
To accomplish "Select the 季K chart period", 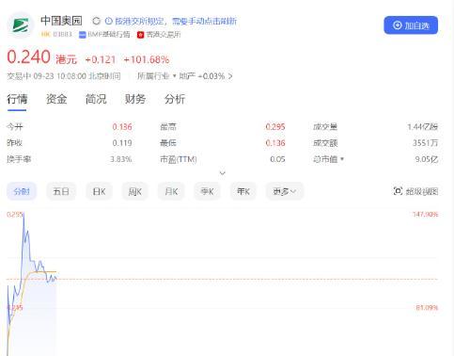I will point(207,191).
